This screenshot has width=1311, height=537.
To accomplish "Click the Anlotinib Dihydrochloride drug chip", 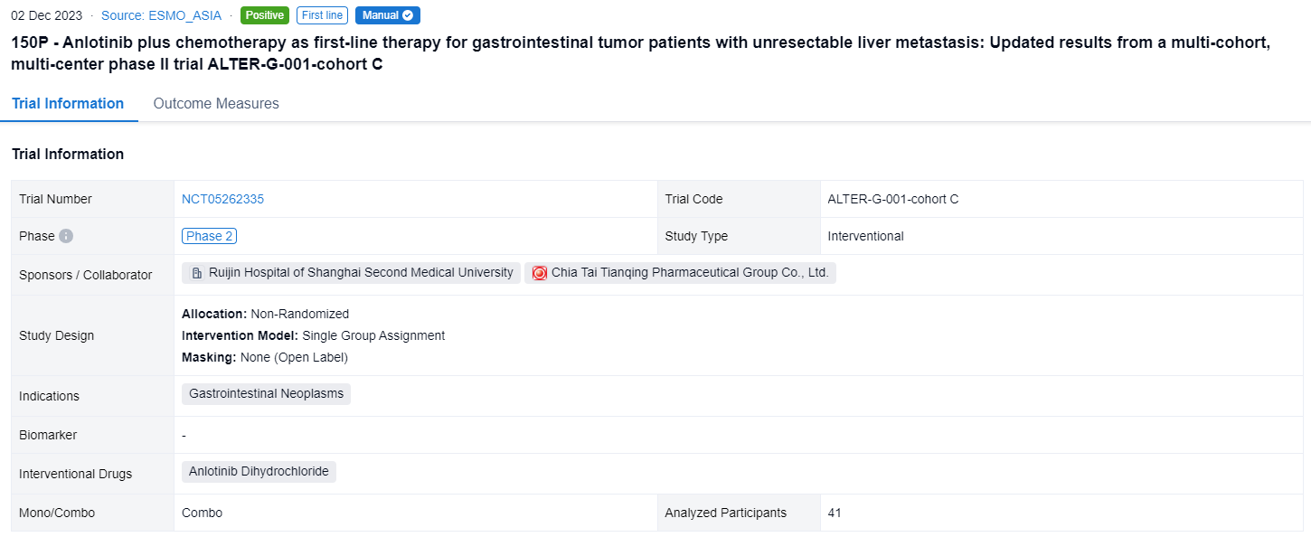I will tap(259, 472).
